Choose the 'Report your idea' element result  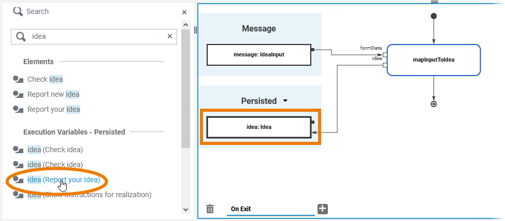(54, 109)
